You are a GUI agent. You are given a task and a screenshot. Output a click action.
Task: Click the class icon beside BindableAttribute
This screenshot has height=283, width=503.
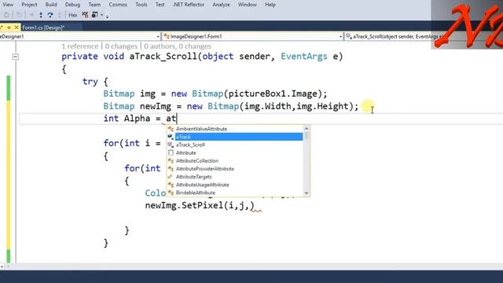click(x=171, y=193)
